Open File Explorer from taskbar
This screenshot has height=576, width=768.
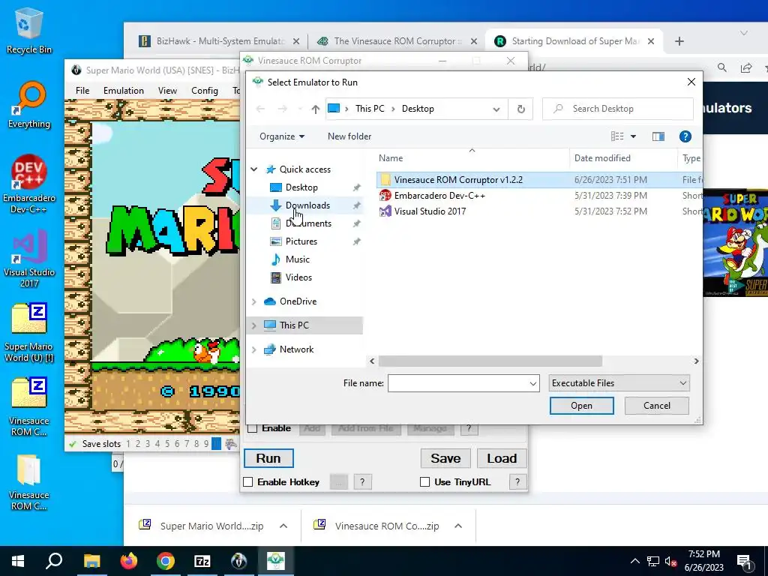[91, 561]
